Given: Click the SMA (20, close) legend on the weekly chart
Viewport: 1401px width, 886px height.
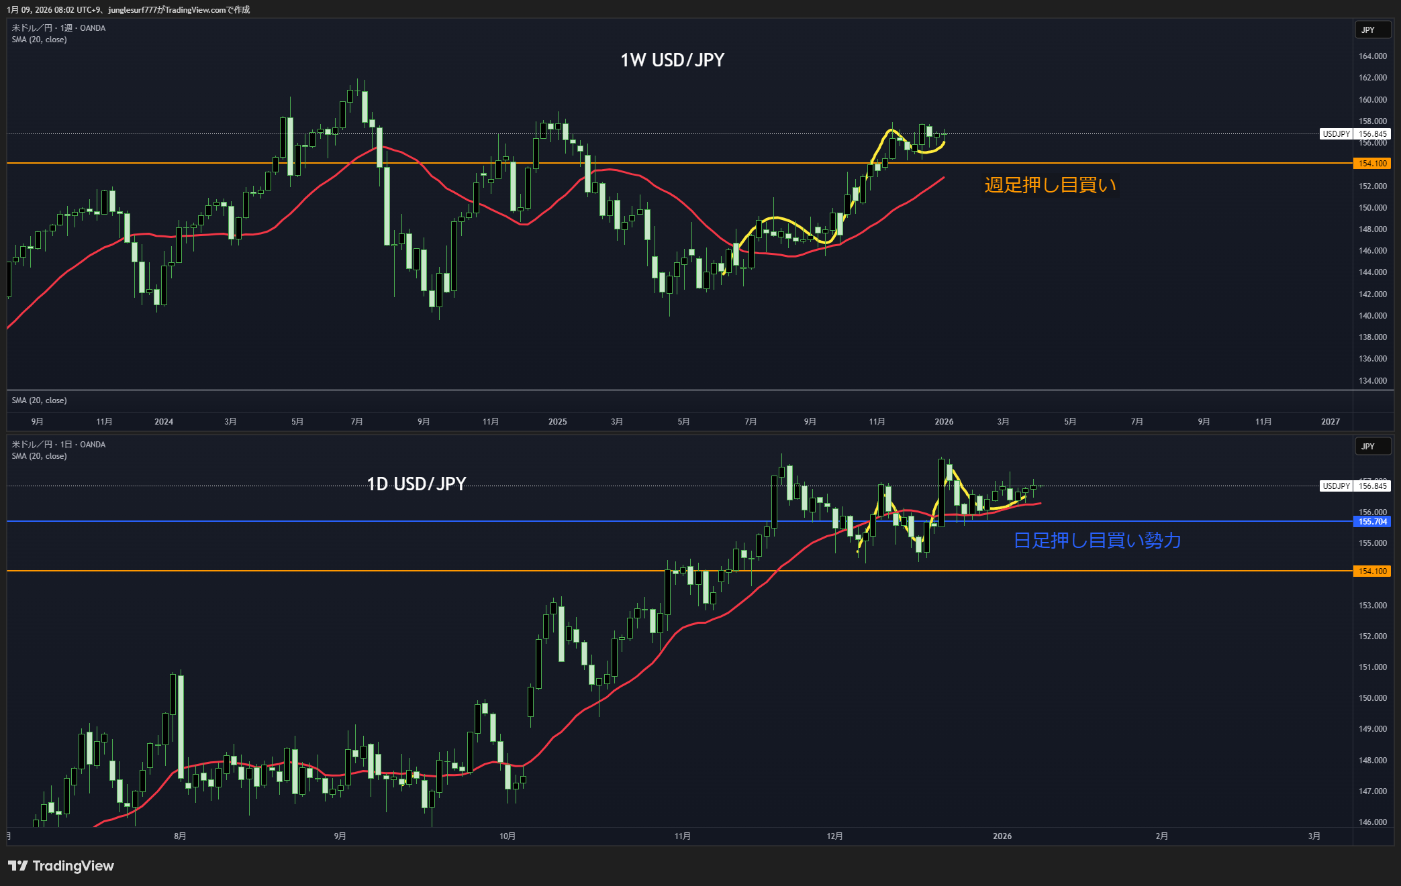Looking at the screenshot, I should tap(39, 40).
